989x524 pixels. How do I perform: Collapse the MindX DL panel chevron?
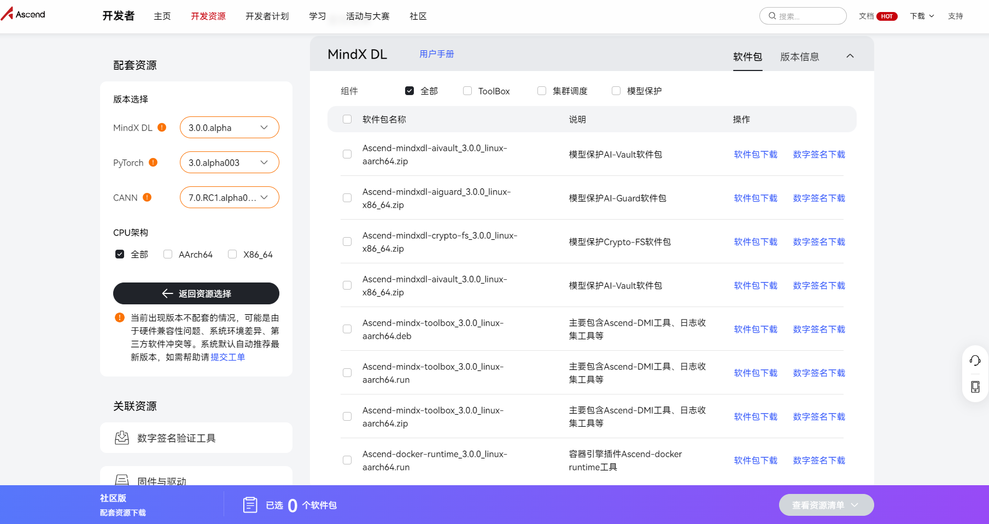[850, 56]
